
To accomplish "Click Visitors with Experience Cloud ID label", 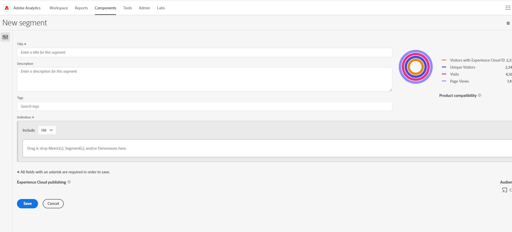I will (477, 60).
